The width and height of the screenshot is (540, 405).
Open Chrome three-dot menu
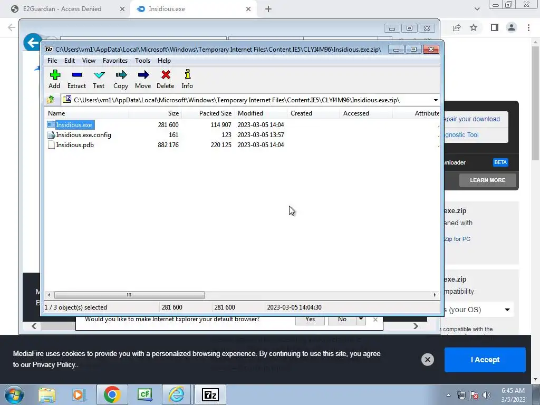pos(528,27)
